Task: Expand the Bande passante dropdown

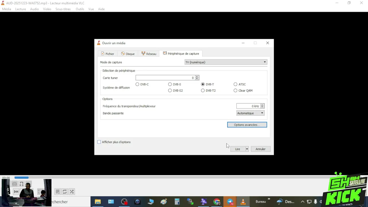Action: [250, 113]
